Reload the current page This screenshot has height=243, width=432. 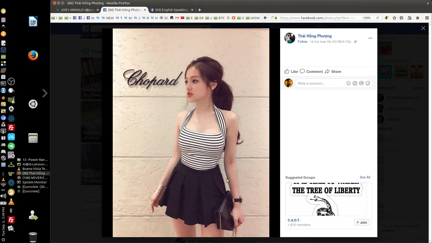click(x=378, y=18)
